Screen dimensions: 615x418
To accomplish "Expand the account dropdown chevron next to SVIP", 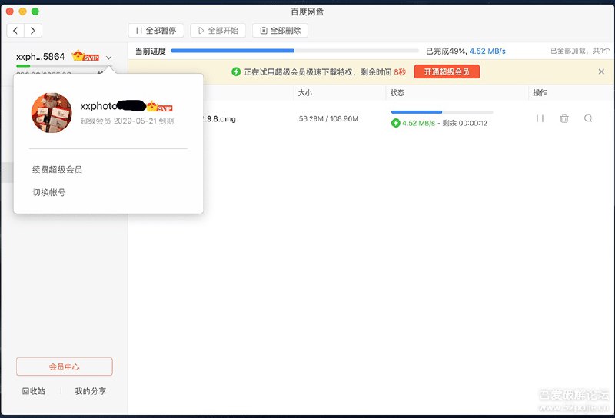I will 108,58.
